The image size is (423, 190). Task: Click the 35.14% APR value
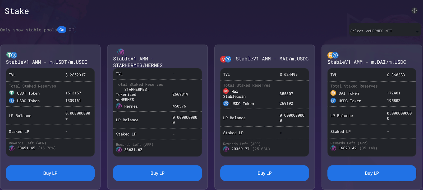[368, 148]
